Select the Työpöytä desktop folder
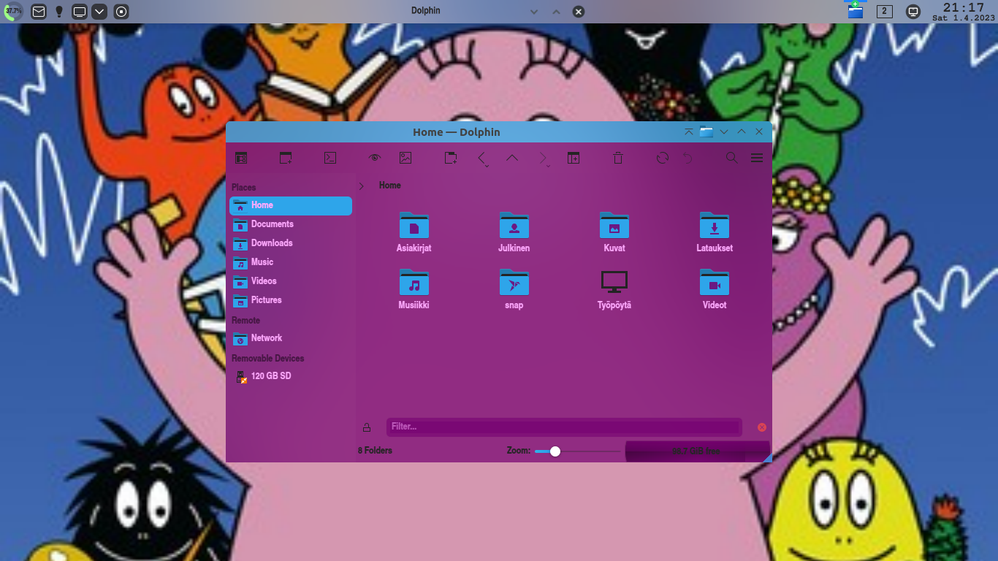This screenshot has height=561, width=998. coord(614,289)
